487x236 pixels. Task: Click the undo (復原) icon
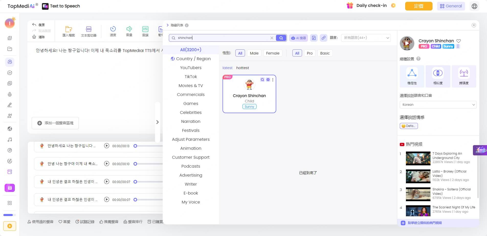click(x=34, y=25)
